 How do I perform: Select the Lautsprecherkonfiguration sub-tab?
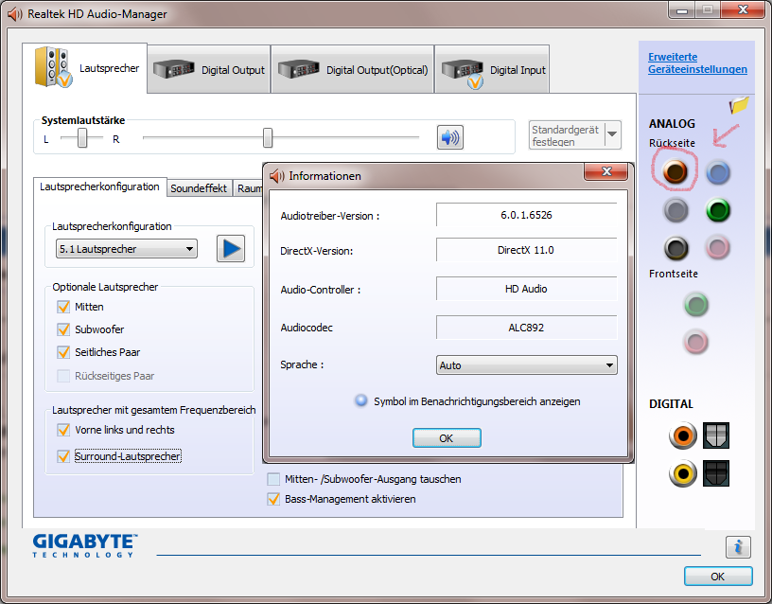click(100, 187)
